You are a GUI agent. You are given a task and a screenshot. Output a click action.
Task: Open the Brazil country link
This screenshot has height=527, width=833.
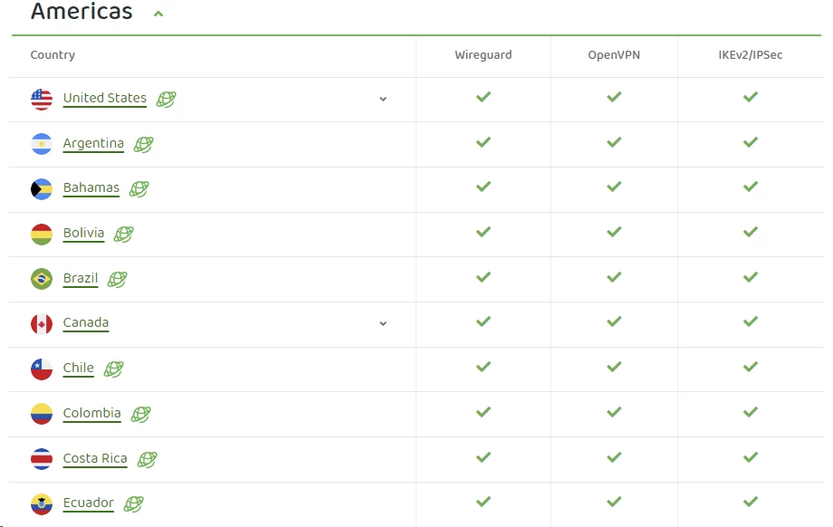(81, 278)
